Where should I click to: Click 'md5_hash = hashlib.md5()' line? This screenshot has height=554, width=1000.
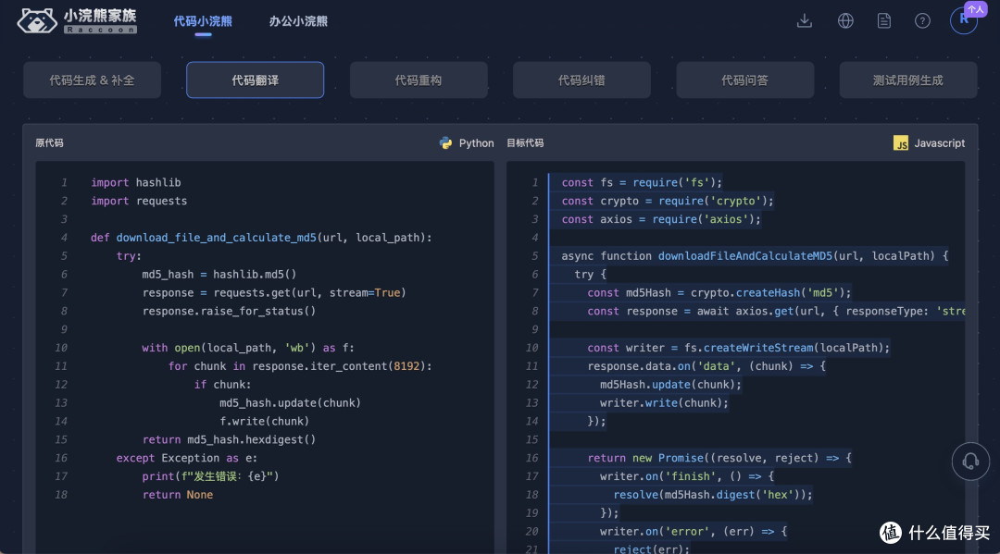219,275
